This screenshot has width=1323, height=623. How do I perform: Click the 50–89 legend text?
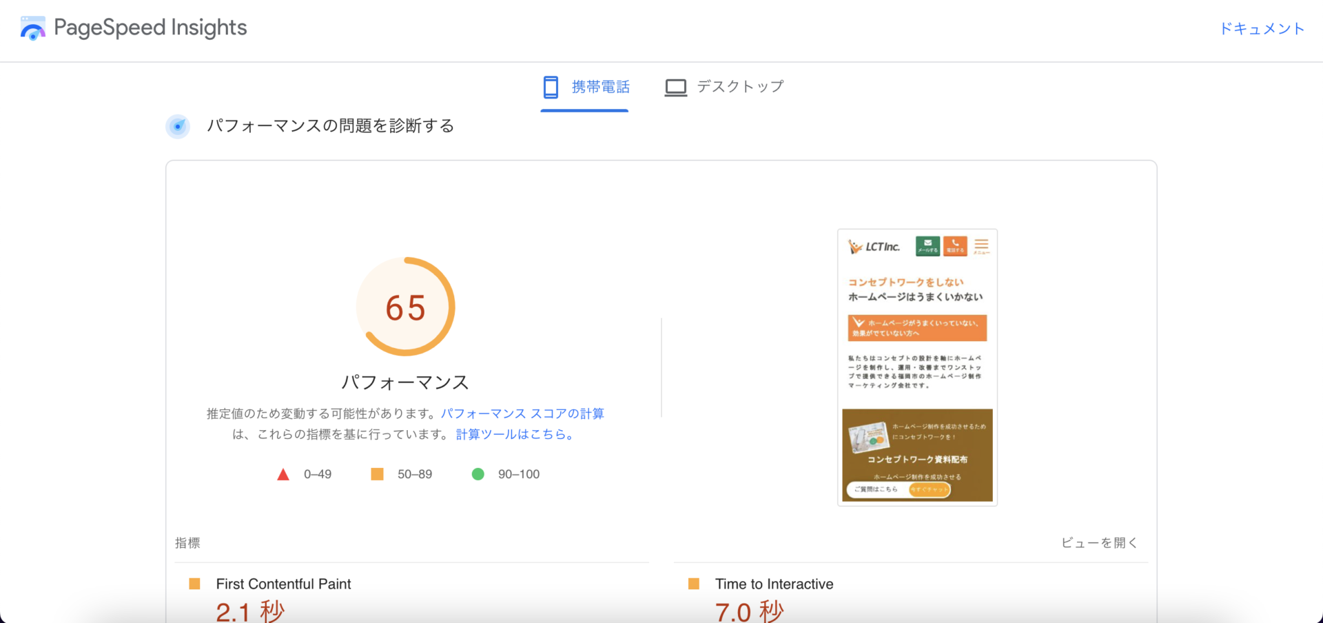415,474
